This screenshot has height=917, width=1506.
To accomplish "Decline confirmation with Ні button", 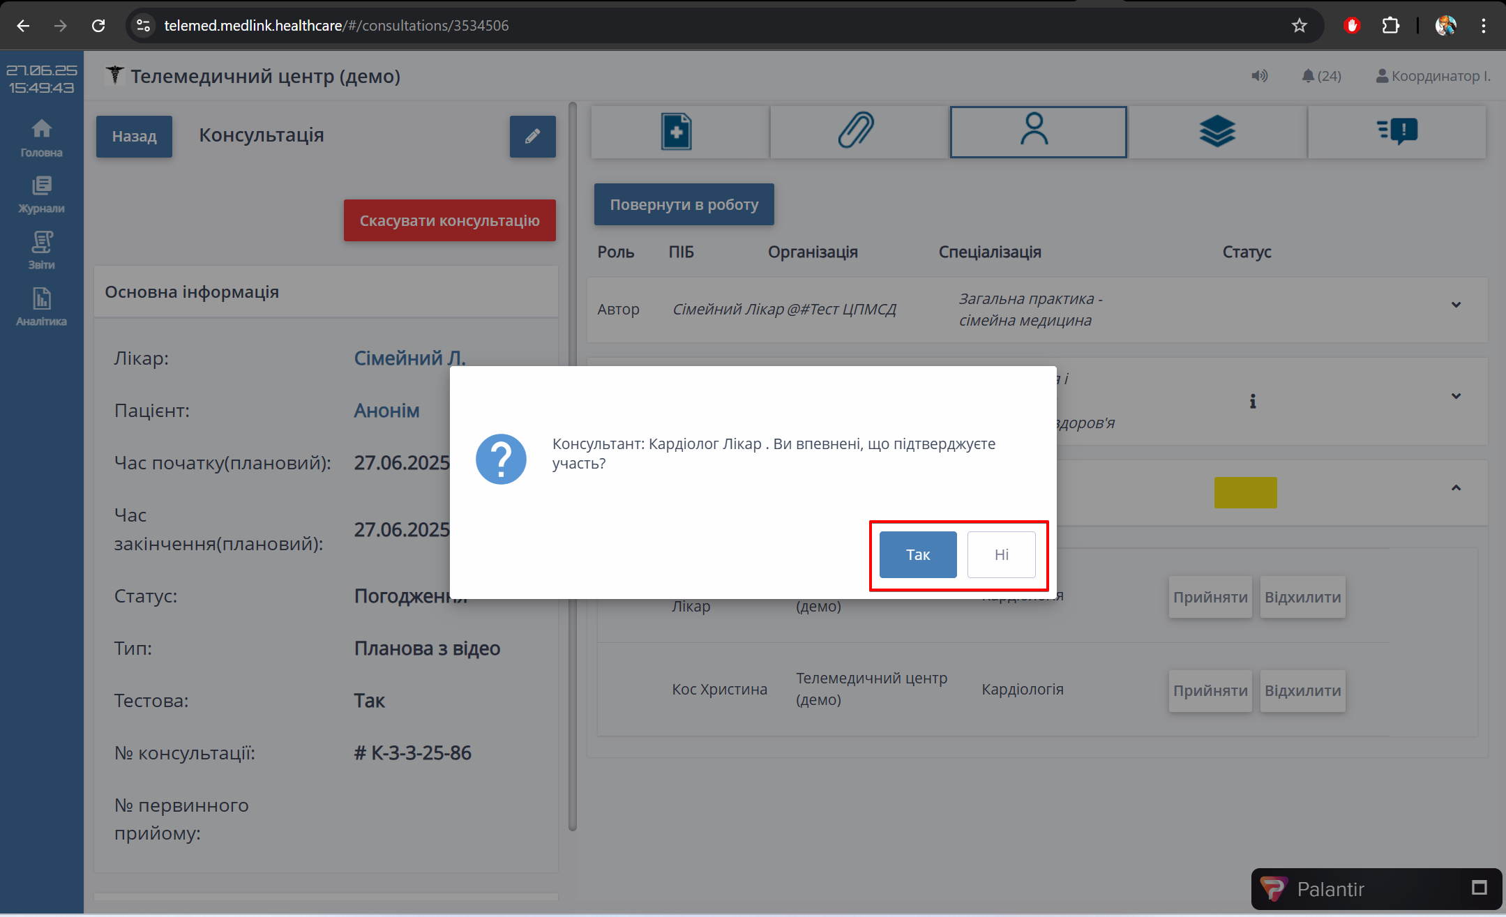I will click(x=1001, y=554).
